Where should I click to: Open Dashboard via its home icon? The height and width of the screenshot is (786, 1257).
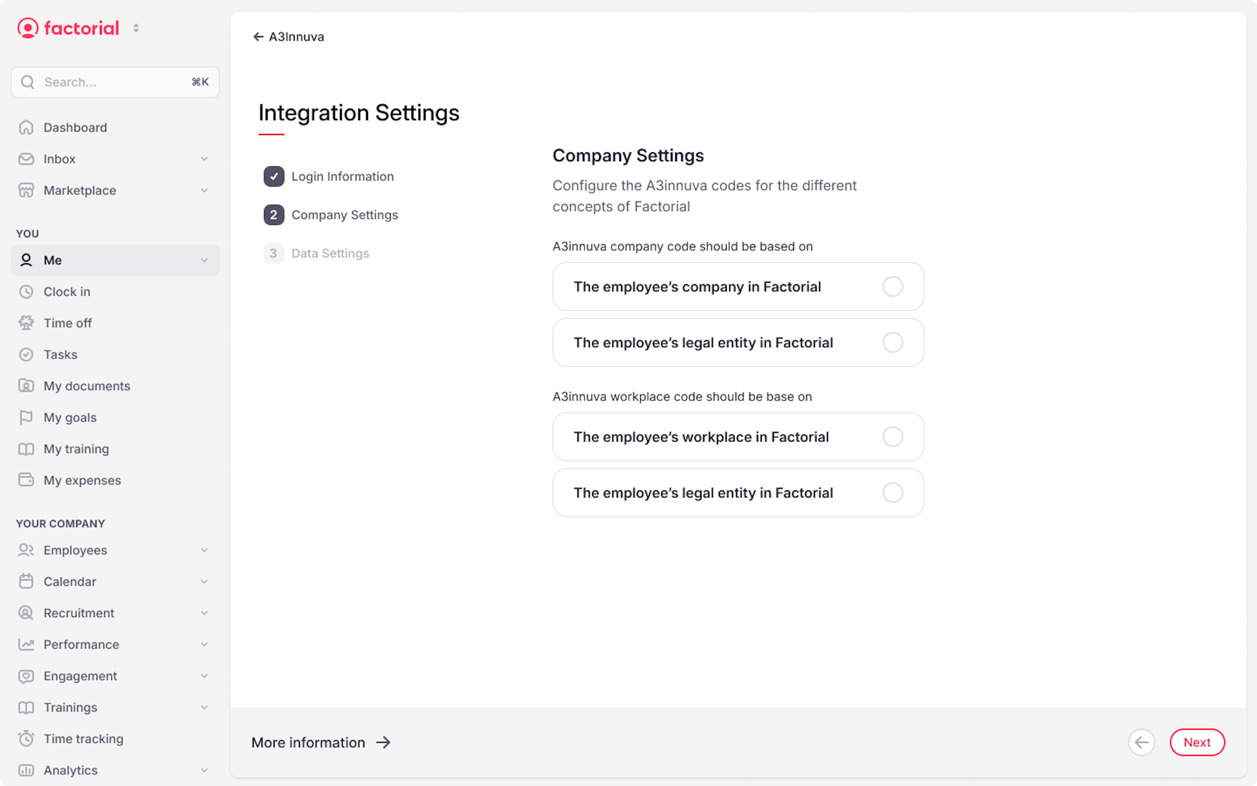pyautogui.click(x=26, y=127)
